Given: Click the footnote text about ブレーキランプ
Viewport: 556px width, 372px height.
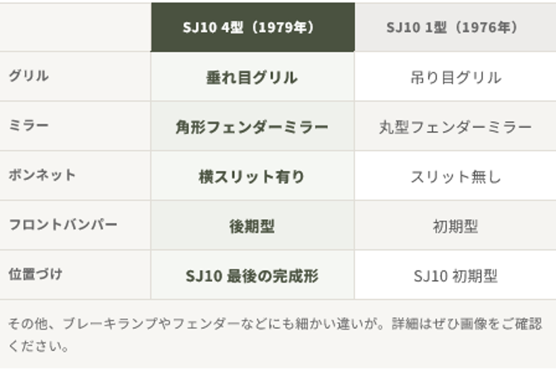Looking at the screenshot, I should 275,334.
